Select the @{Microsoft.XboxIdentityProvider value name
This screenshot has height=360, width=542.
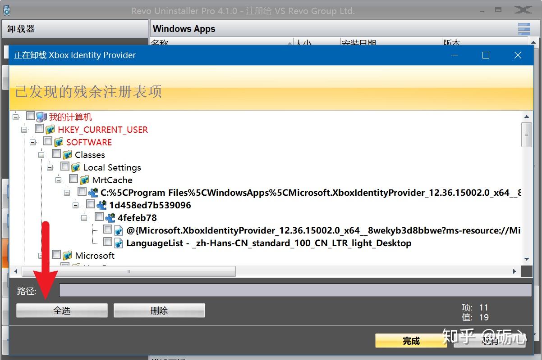point(323,230)
